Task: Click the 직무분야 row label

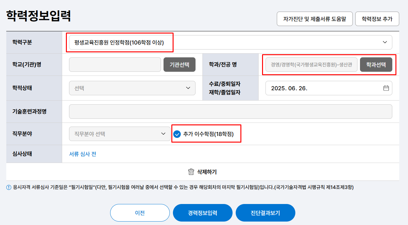Action: click(x=22, y=134)
